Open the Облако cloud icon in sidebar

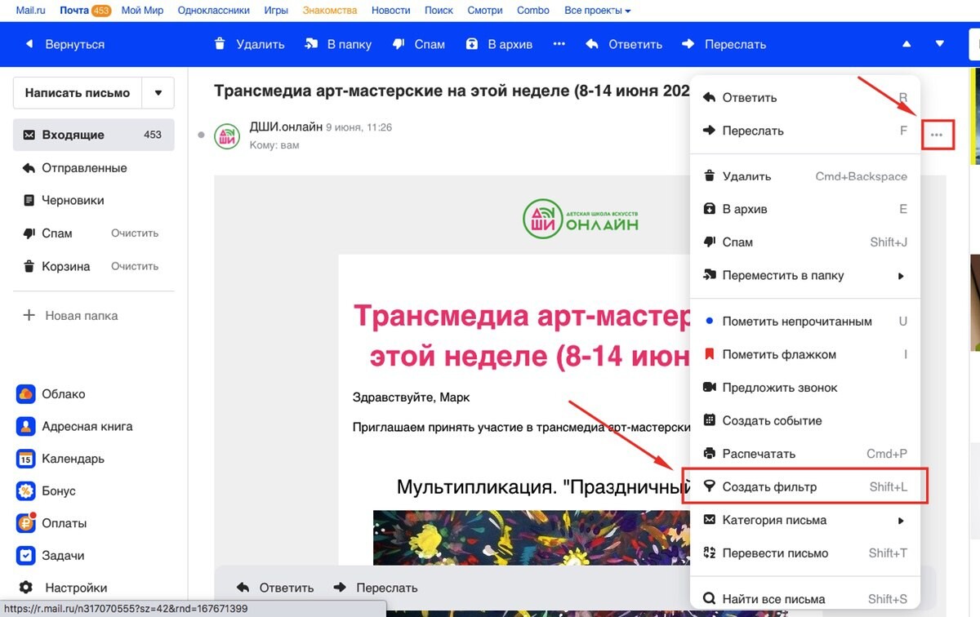[26, 394]
